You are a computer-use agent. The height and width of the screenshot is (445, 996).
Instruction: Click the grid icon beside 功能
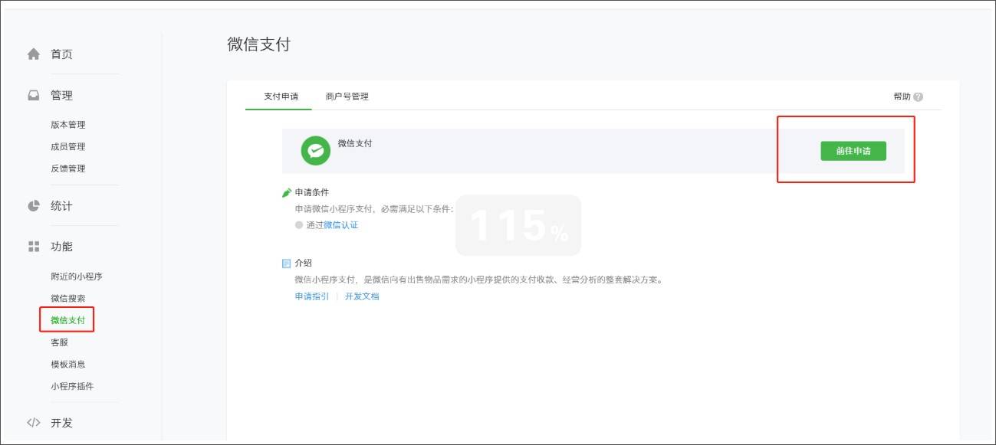pos(33,247)
